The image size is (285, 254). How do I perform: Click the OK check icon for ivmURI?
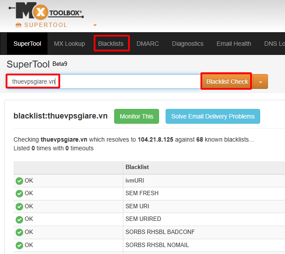coord(19,181)
